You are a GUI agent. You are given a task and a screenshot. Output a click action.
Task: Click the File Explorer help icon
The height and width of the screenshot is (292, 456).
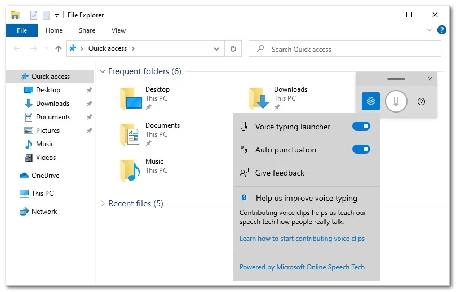click(442, 30)
